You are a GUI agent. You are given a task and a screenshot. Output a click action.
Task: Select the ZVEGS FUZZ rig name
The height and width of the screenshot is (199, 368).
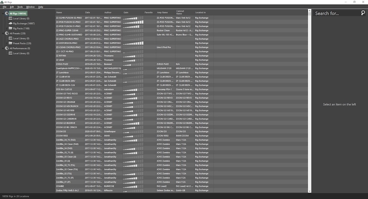tap(62, 64)
